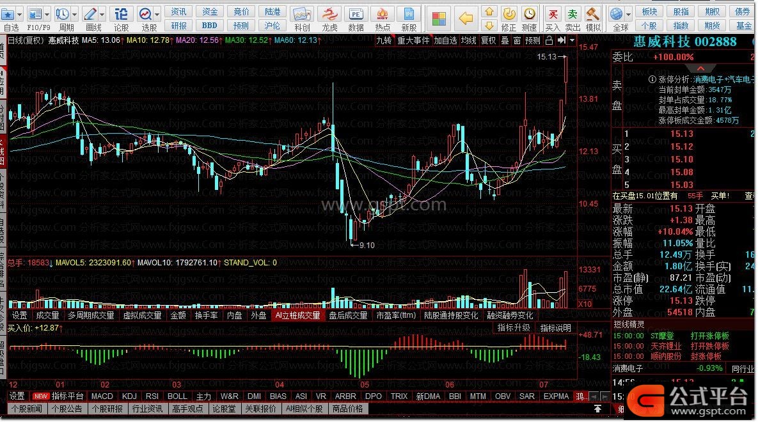758x422 pixels.
Task: Expand the dropdown arrow beside 全球 globe
Action: coord(628,15)
